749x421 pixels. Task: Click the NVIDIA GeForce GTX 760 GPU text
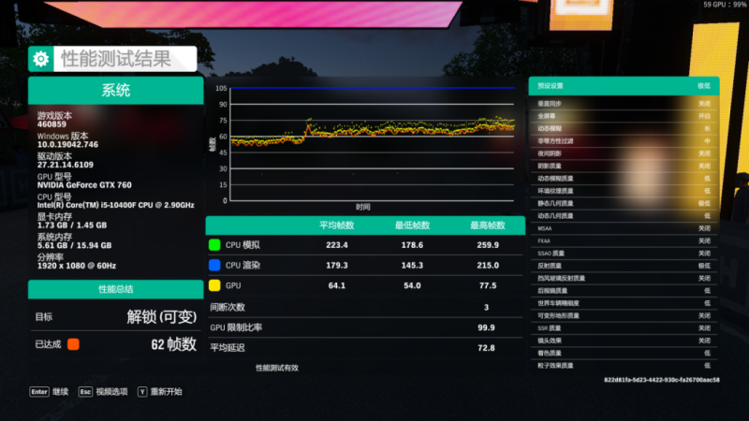tap(84, 185)
